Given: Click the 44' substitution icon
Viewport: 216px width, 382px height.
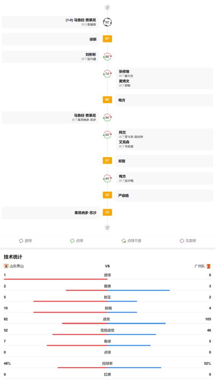Looking at the screenshot, I should click(107, 178).
